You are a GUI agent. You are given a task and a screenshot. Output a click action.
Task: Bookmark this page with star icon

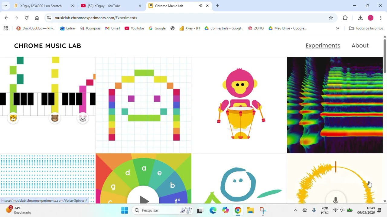pos(331,18)
